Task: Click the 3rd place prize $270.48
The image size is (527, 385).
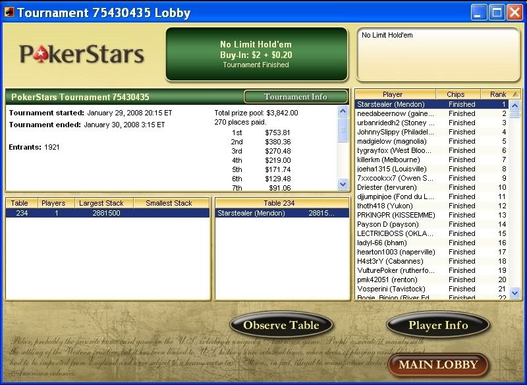Action: point(277,152)
